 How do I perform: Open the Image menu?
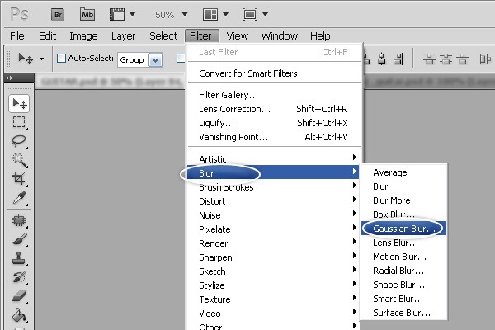(x=83, y=36)
